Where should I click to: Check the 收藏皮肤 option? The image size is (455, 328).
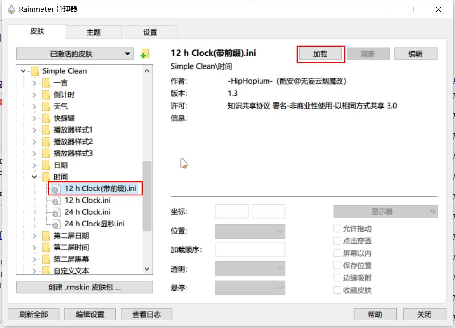click(337, 290)
